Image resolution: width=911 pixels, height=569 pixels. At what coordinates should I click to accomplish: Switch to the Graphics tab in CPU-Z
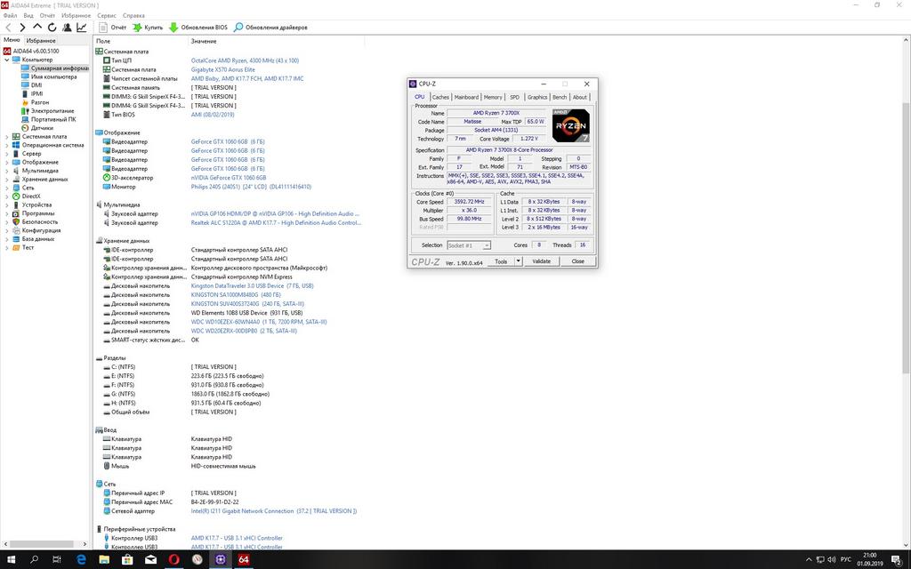[x=536, y=97]
